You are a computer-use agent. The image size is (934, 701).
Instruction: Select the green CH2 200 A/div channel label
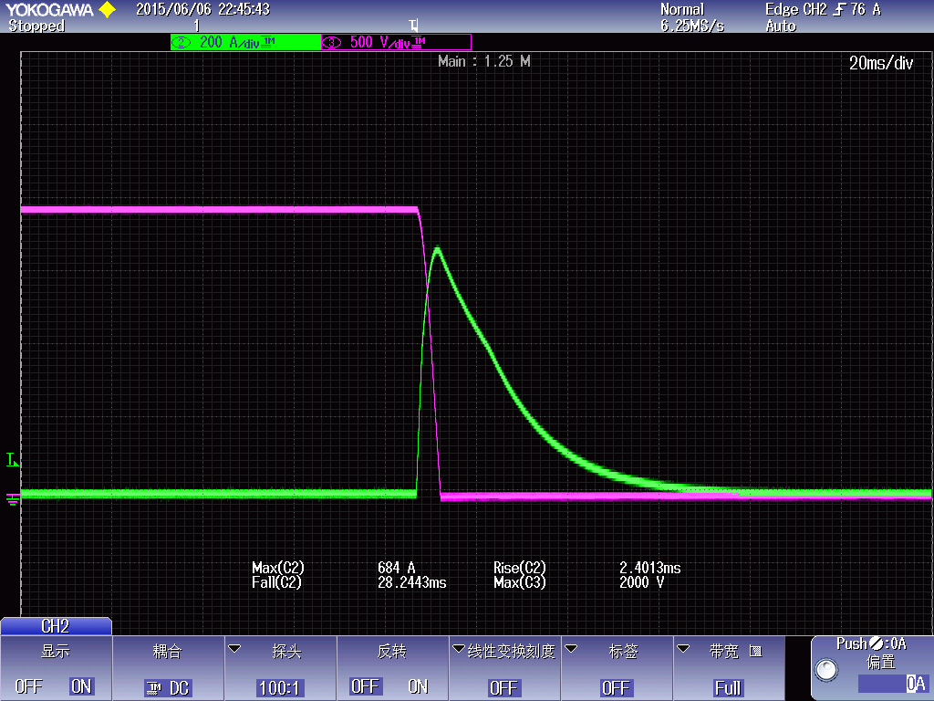click(244, 42)
